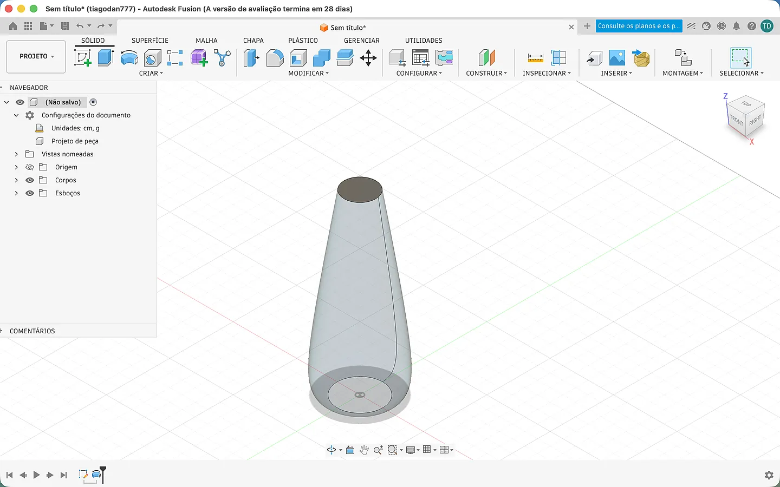This screenshot has width=780, height=487.
Task: Open the INSERIR dropdown menu
Action: point(616,73)
